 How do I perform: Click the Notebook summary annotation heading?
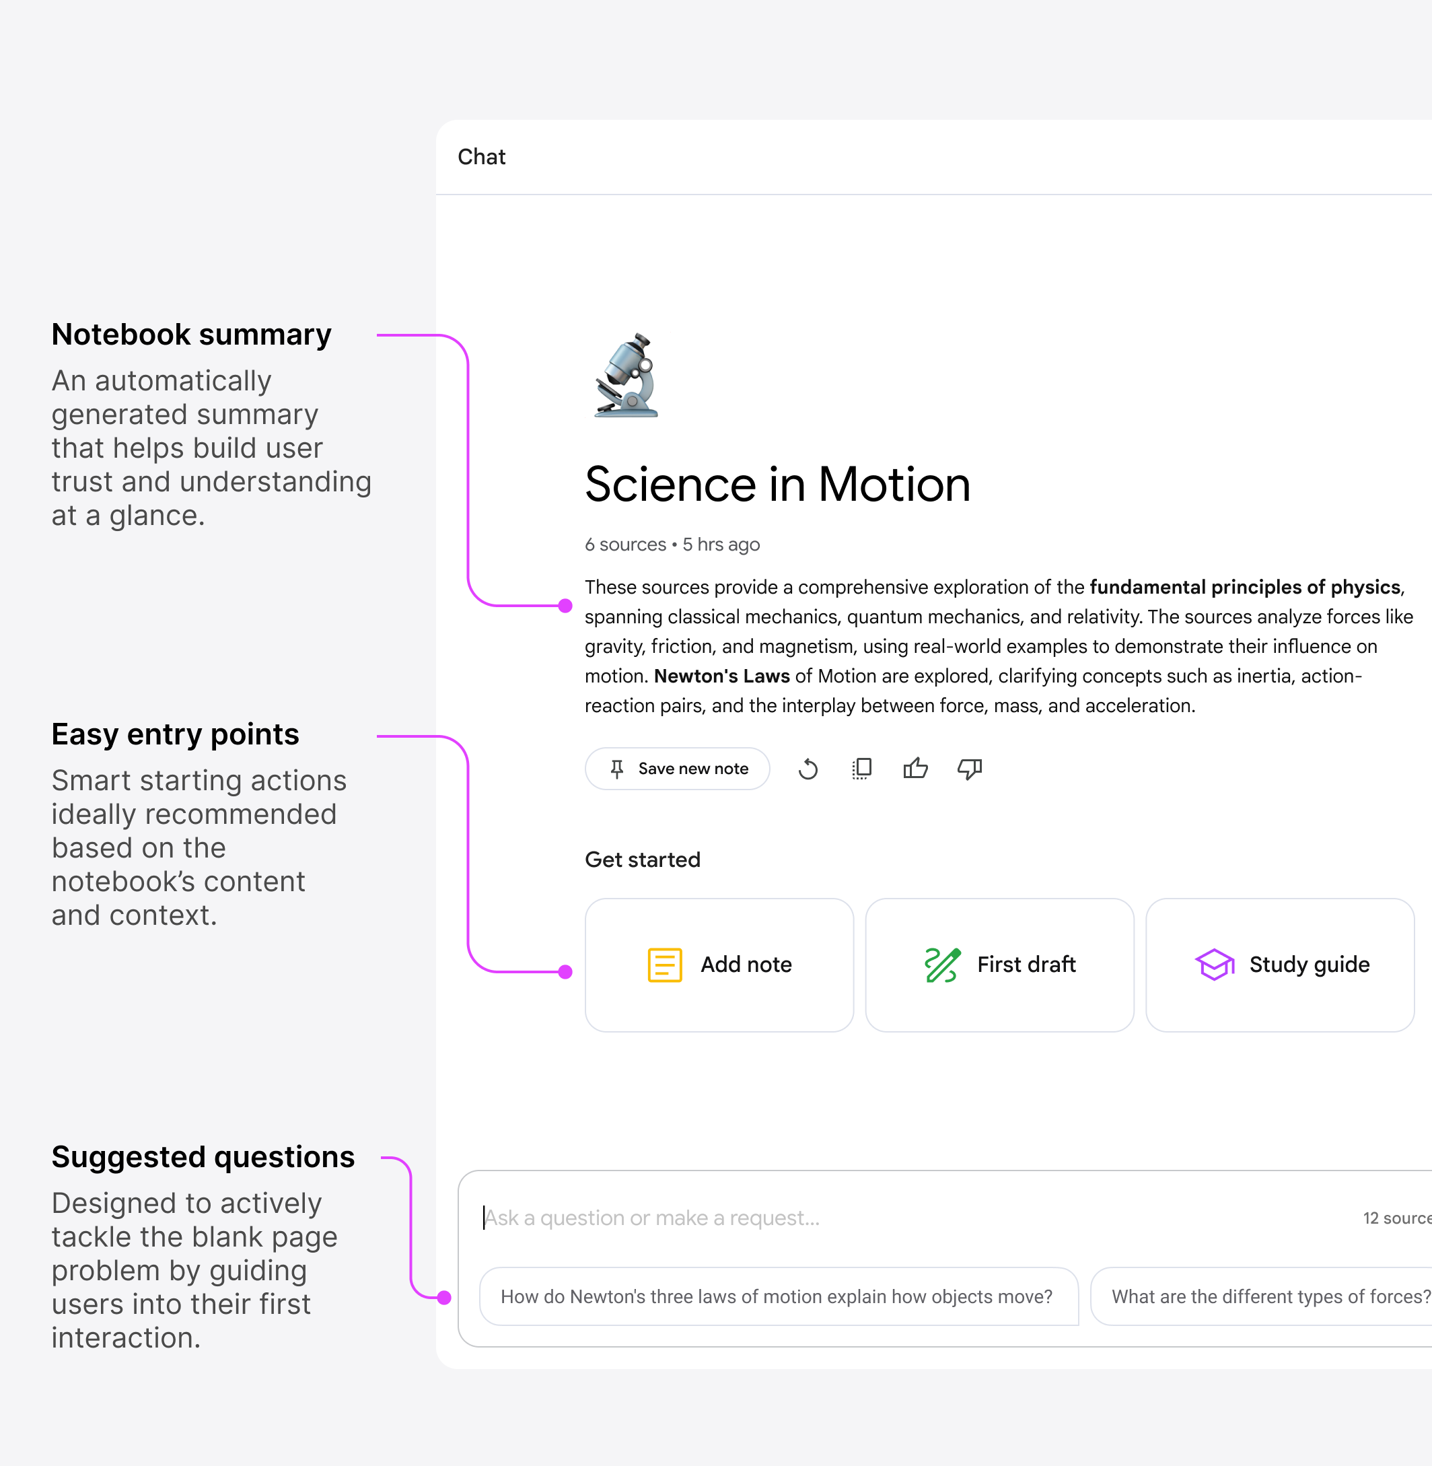(191, 335)
